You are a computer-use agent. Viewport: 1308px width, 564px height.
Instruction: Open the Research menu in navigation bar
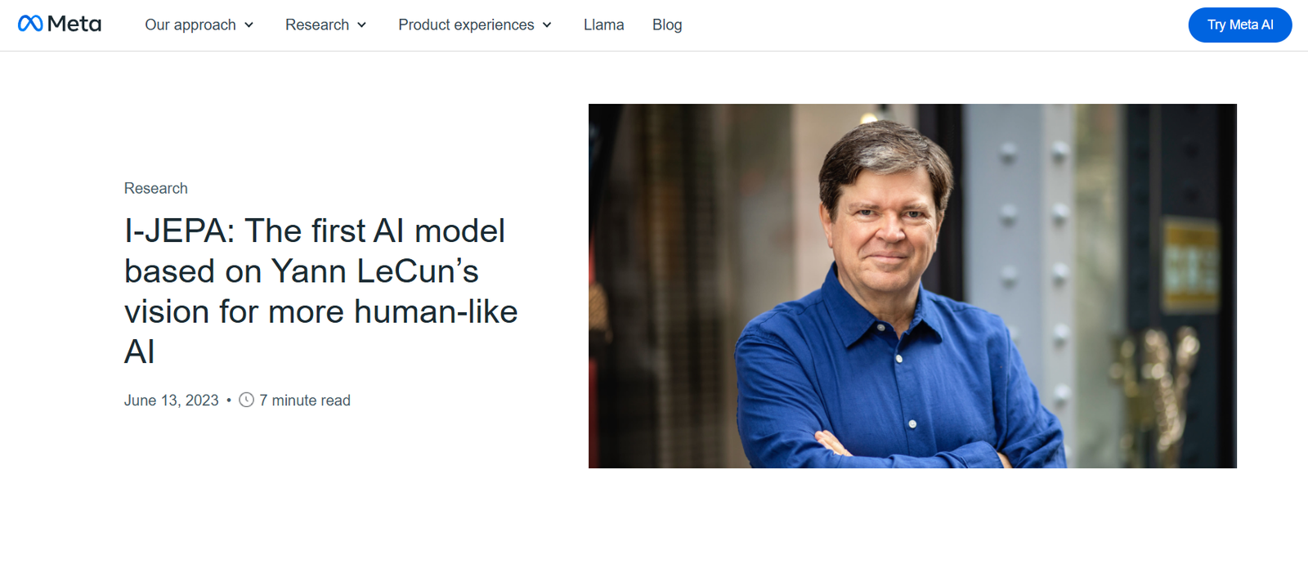[x=317, y=25]
